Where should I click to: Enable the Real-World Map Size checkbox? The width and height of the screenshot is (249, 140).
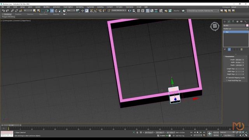pyautogui.click(x=227, y=80)
